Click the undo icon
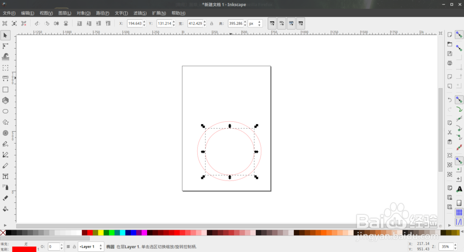The image size is (464, 252). 450,100
